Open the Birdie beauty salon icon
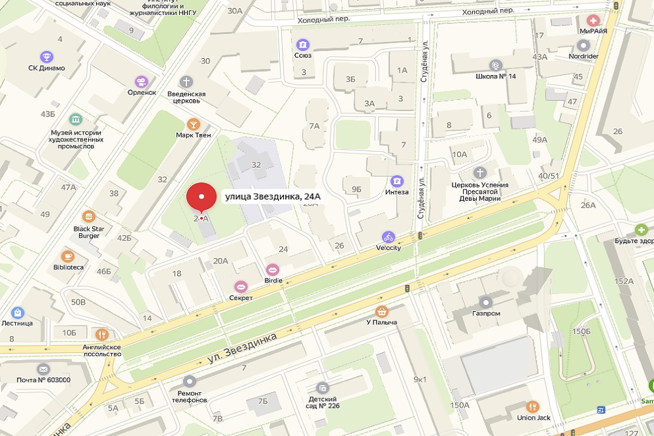This screenshot has height=436, width=654. click(x=272, y=270)
